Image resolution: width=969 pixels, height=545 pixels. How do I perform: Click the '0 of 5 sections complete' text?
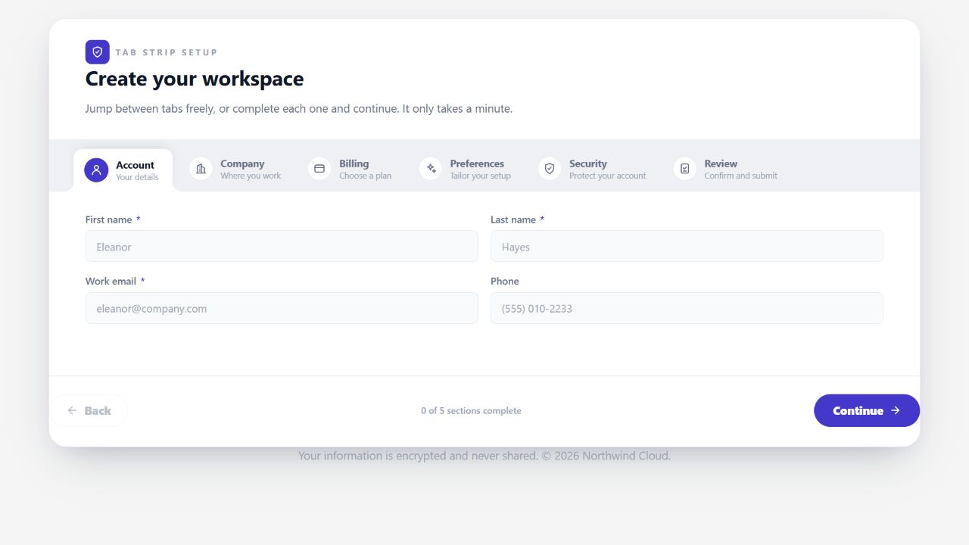(471, 411)
